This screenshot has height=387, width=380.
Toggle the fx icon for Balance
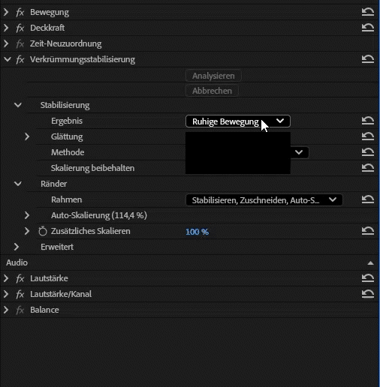coord(20,310)
